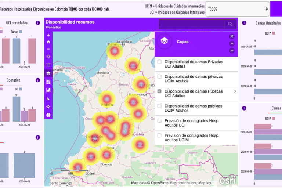Click the Disponibilidad recursos title

(x=70, y=22)
